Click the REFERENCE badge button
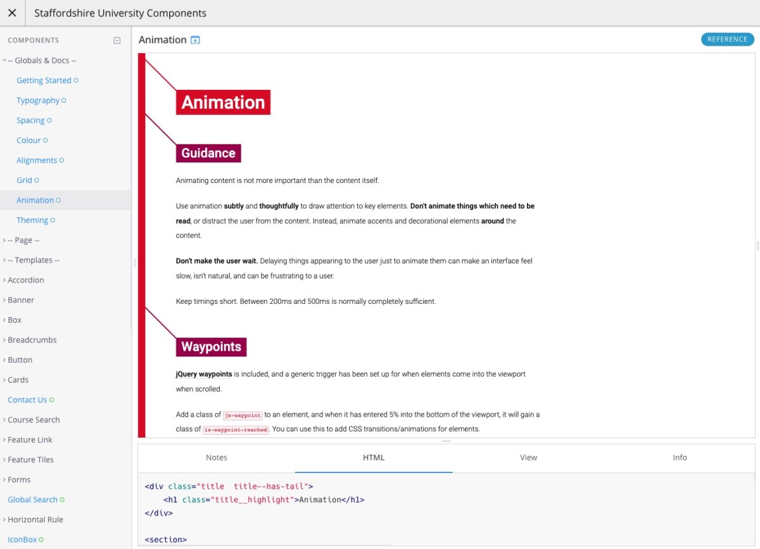 728,39
